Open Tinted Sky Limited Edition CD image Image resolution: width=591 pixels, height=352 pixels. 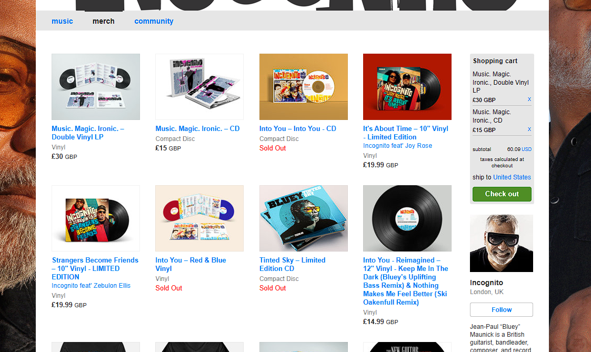304,218
